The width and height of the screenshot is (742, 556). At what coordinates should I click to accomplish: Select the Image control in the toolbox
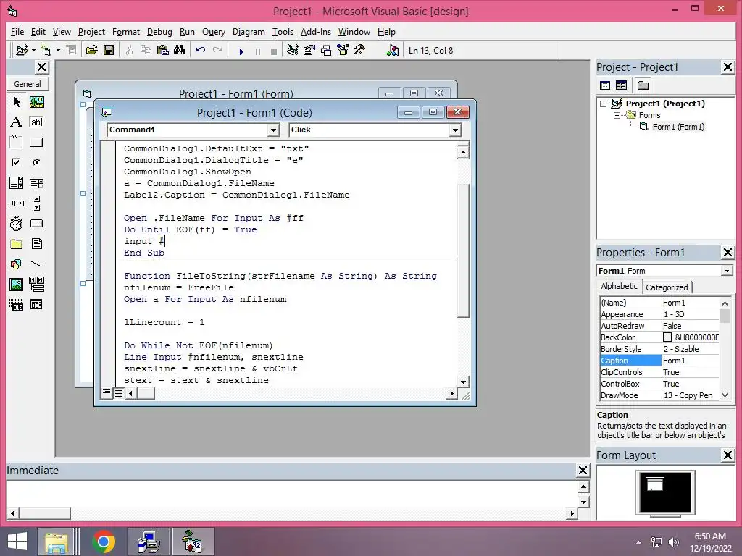pos(16,284)
